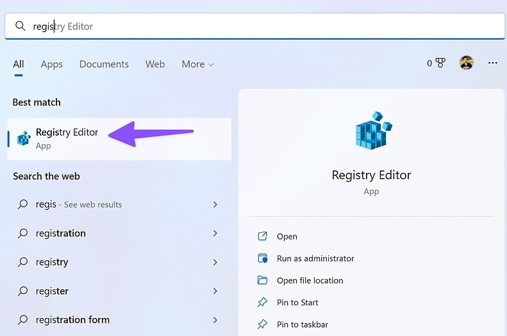507x336 pixels.
Task: Switch to the Web tab
Action: click(x=155, y=64)
